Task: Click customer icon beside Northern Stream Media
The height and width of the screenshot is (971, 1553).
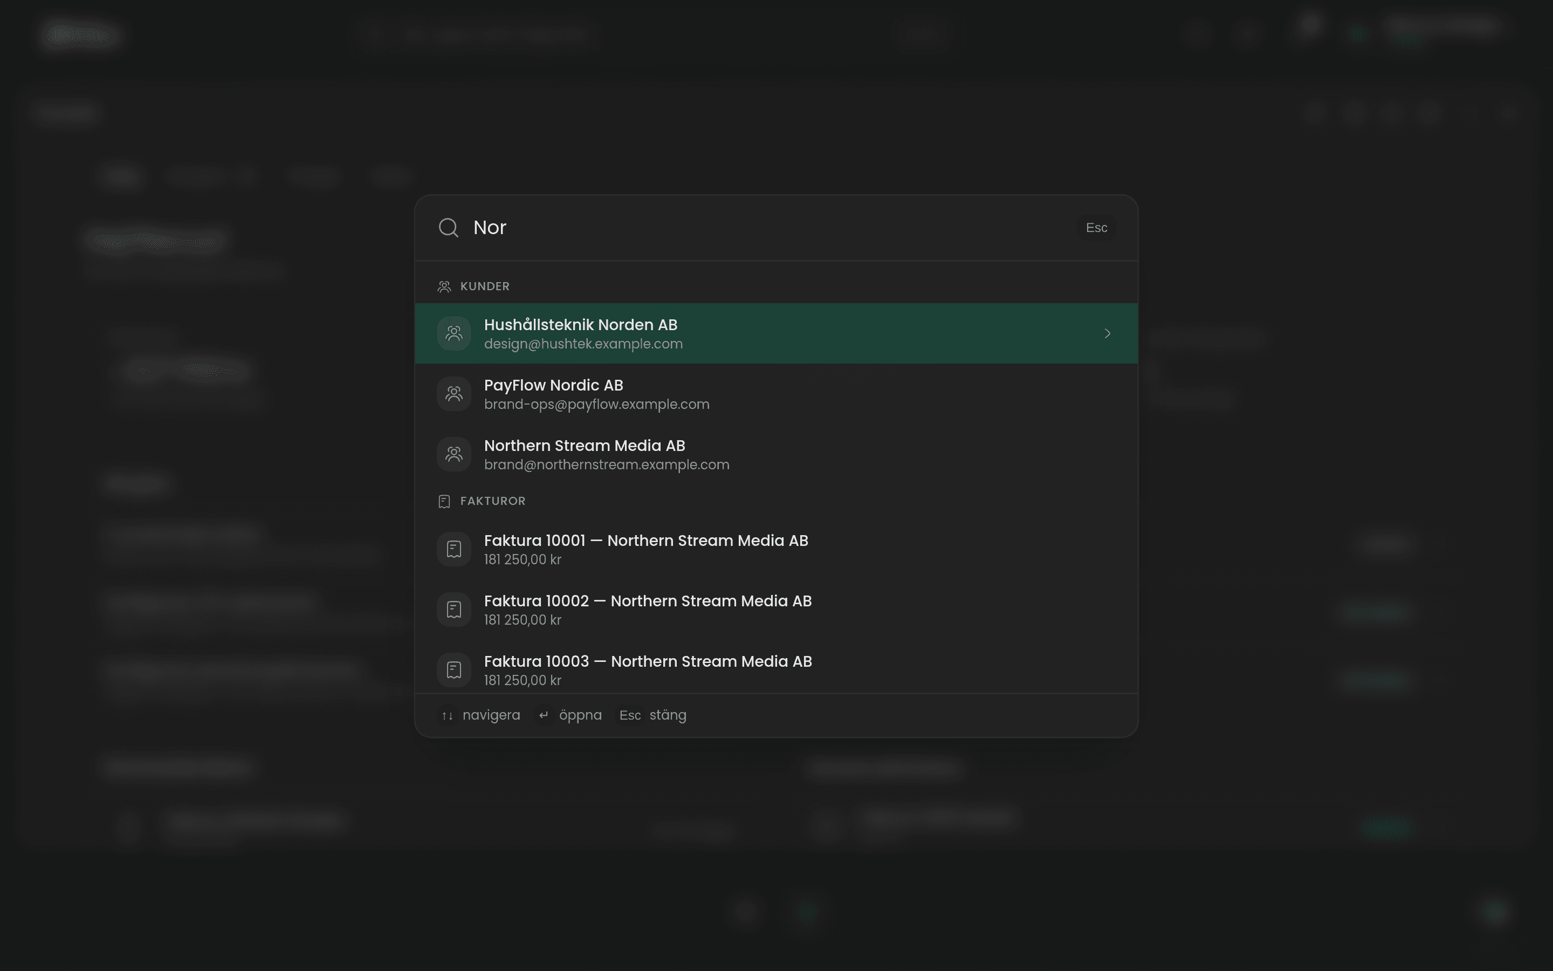Action: pos(453,454)
